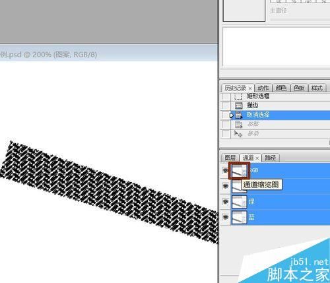Click the thumbnail of the channel under RGB
Image resolution: width=330 pixels, height=283 pixels.
click(x=236, y=187)
